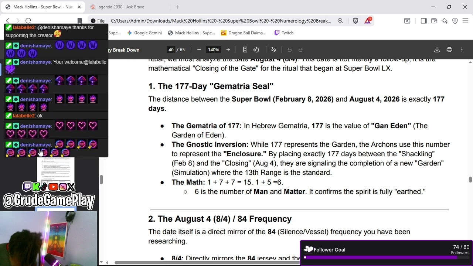Open Leo AI assistant icon
Screen dimensions: 473x266
445,21
